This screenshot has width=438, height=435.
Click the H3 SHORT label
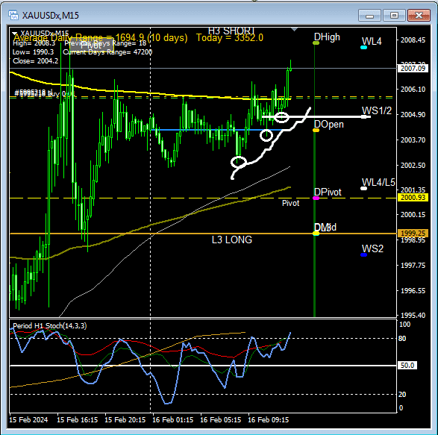point(231,31)
